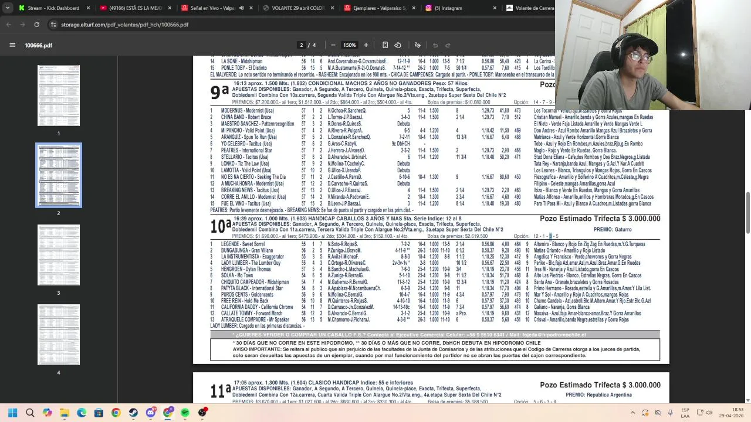751x422 pixels.
Task: Click PREMIO: Gaturro text
Action: pos(613,229)
